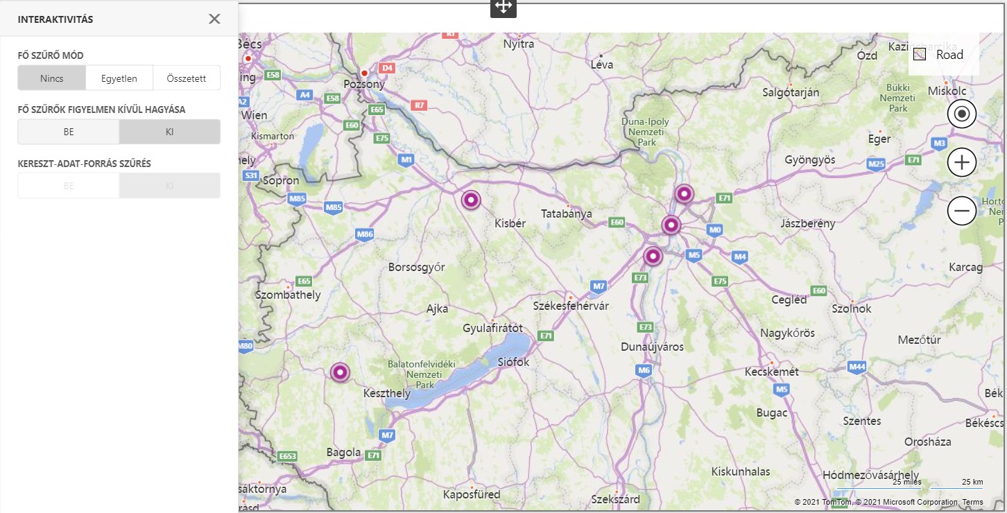Screen dimensions: 1007x513
Task: Open the Terms link on map
Action: pos(972,502)
